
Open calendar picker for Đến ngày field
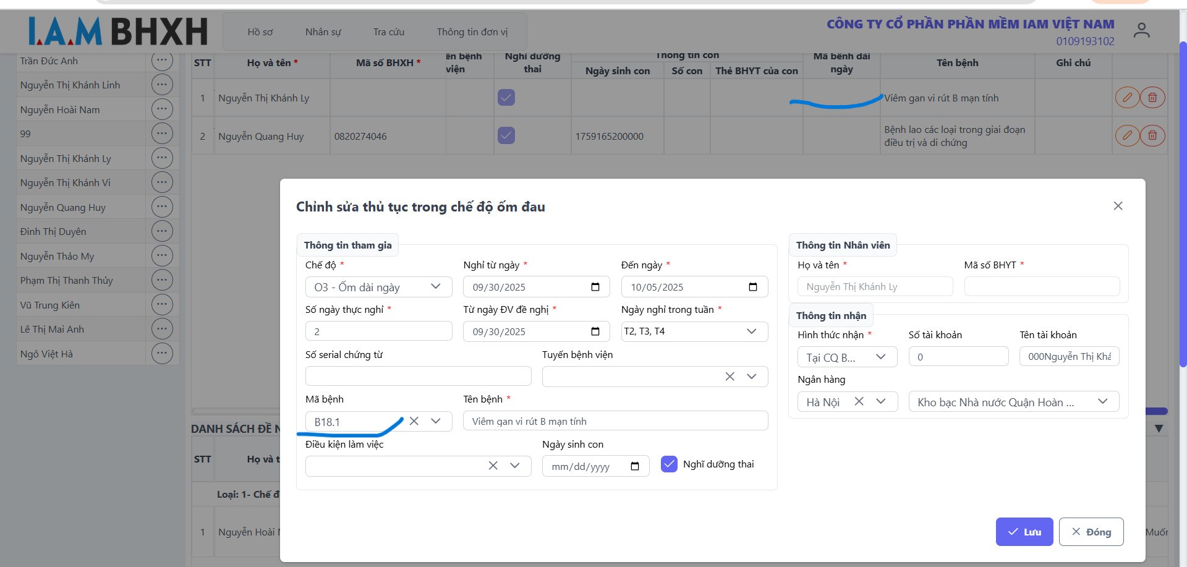click(x=753, y=287)
